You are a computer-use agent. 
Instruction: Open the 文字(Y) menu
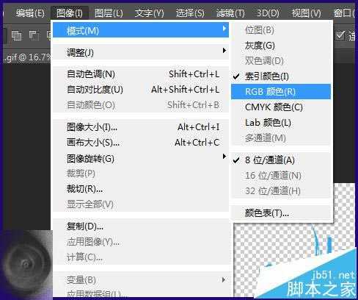150,12
